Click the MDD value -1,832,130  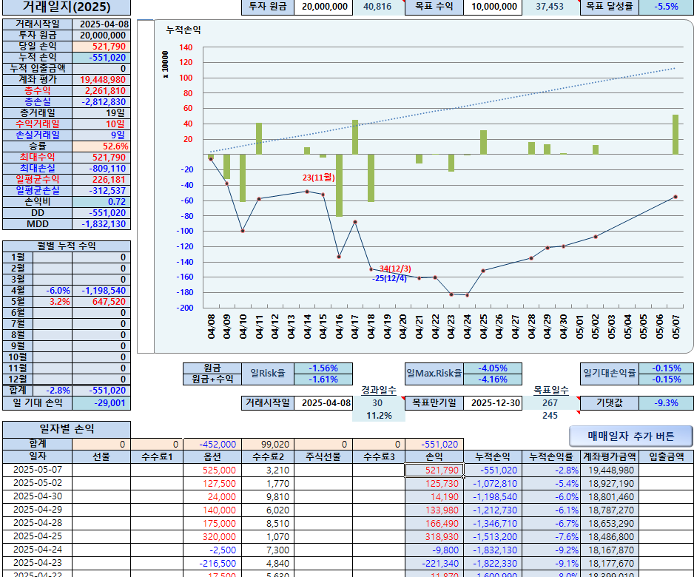click(101, 224)
